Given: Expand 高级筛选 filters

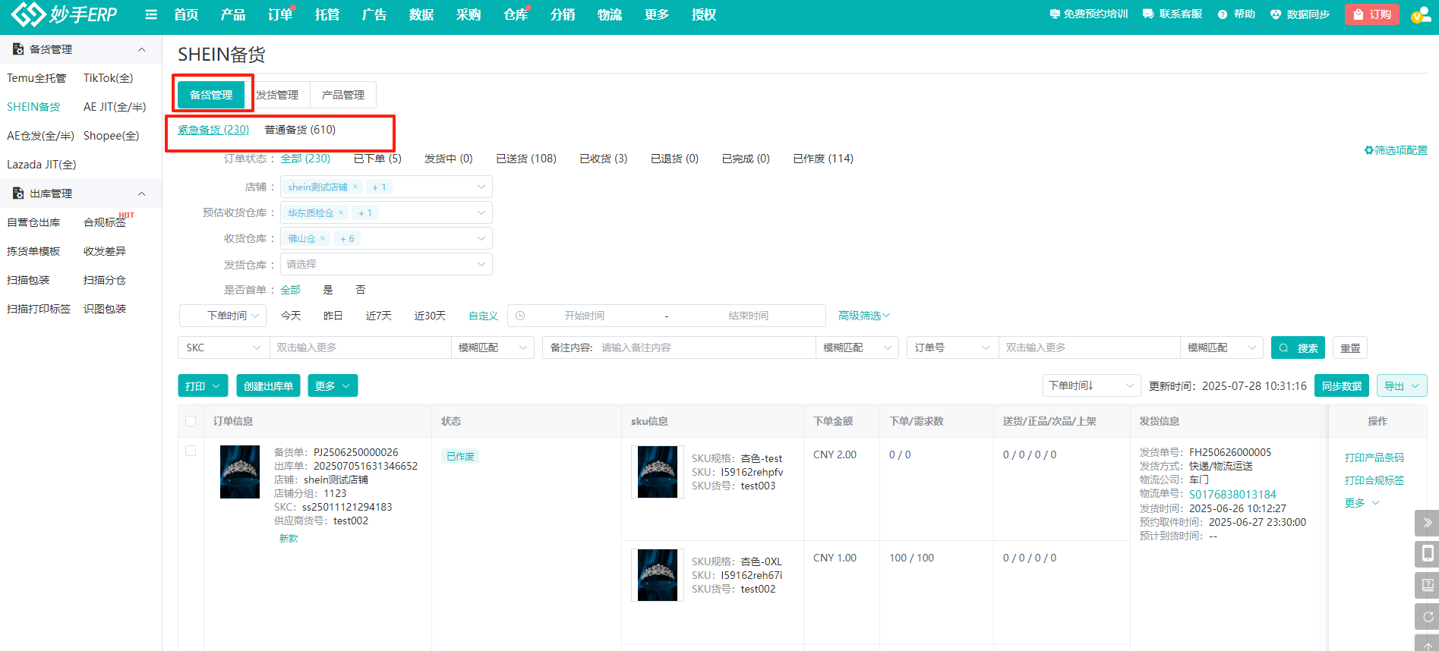Looking at the screenshot, I should pos(864,316).
